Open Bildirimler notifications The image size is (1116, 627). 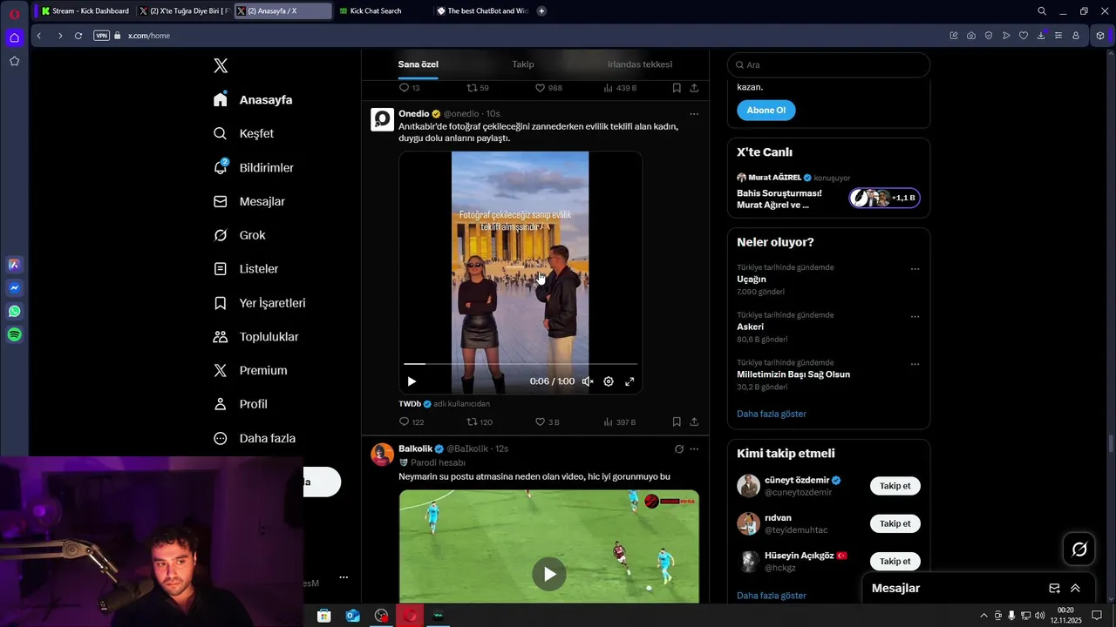click(x=253, y=167)
